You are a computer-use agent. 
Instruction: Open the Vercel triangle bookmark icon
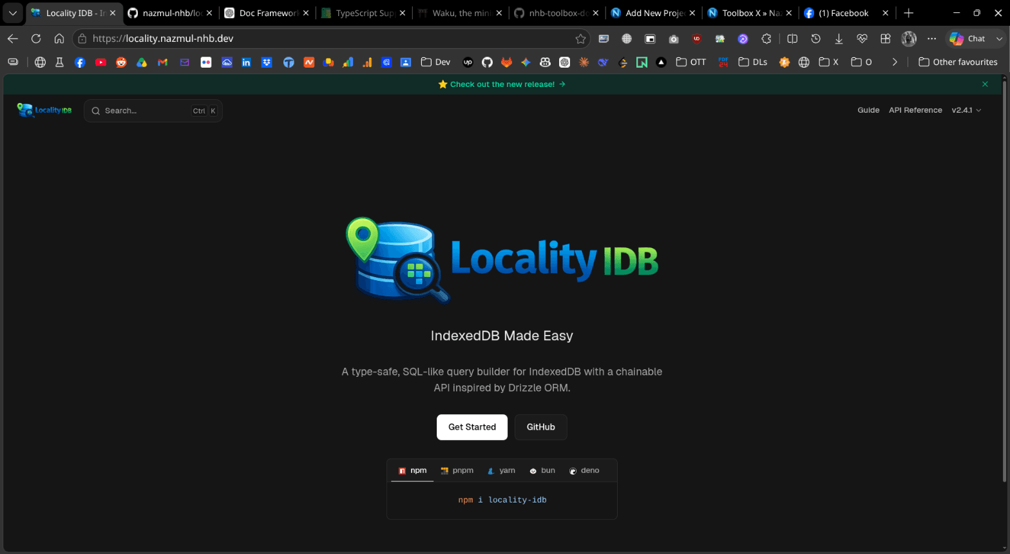click(x=661, y=62)
